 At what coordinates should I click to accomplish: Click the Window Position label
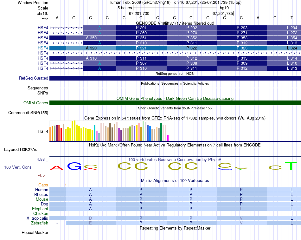click(x=33, y=3)
